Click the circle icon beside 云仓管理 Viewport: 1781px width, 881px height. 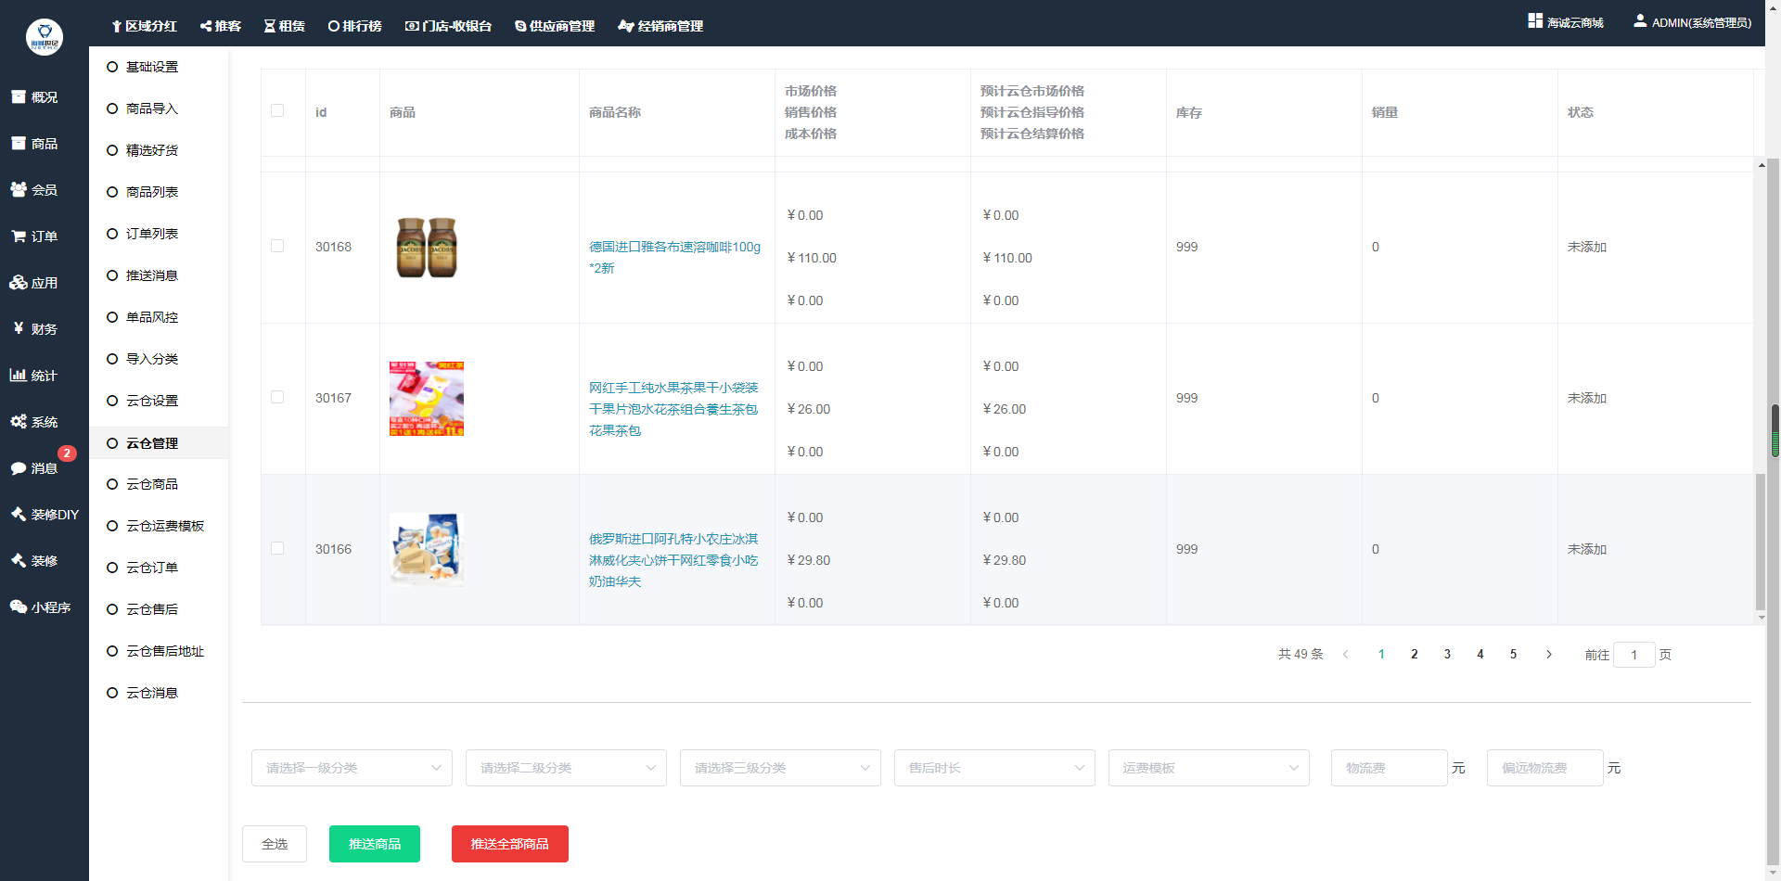pos(112,443)
